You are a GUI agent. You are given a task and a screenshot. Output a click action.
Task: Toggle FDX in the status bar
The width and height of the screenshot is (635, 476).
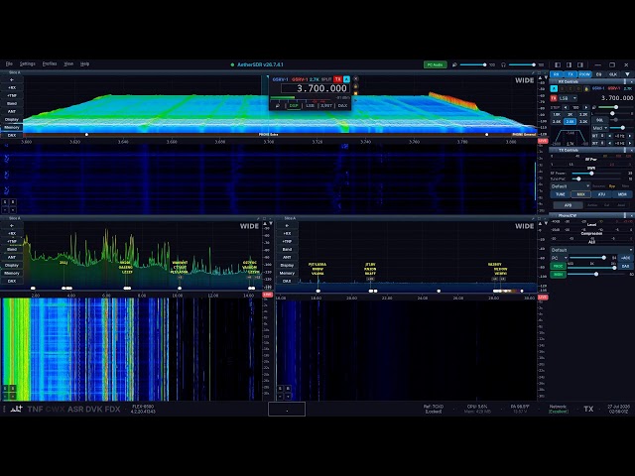[112, 410]
